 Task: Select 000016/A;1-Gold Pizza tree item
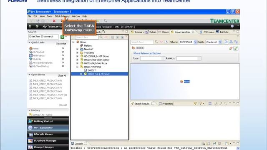(x=96, y=63)
